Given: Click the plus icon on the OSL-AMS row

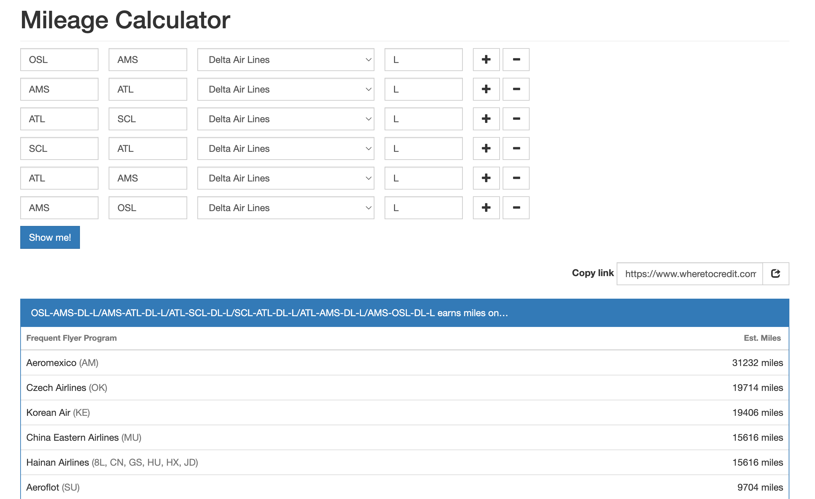Looking at the screenshot, I should pos(486,60).
